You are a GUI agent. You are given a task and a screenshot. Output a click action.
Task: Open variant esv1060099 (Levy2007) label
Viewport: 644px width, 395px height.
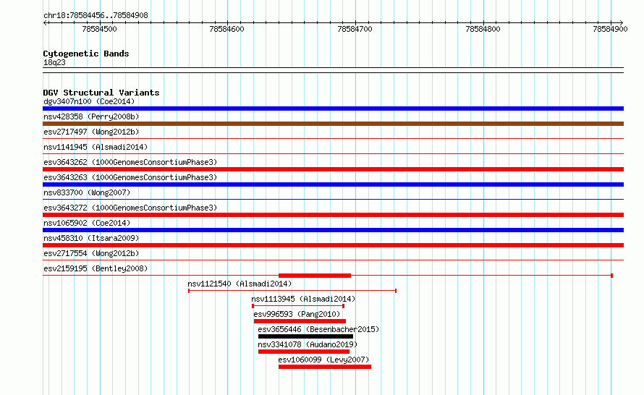point(323,360)
